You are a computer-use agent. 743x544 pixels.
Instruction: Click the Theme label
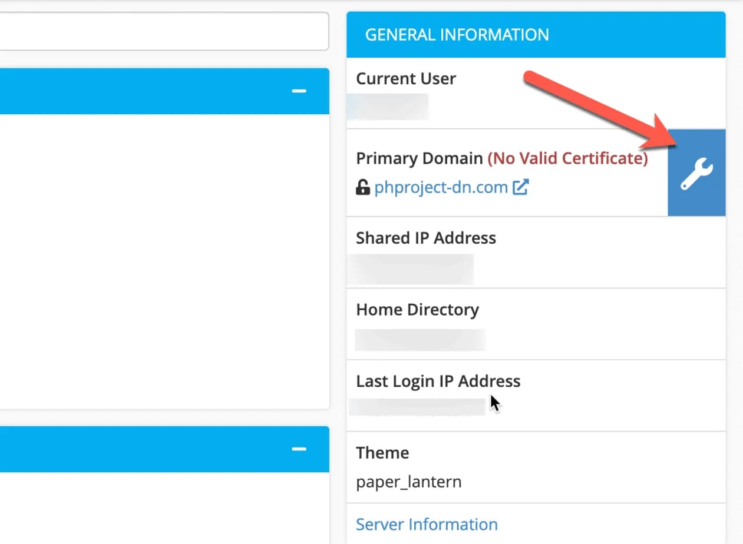(382, 453)
